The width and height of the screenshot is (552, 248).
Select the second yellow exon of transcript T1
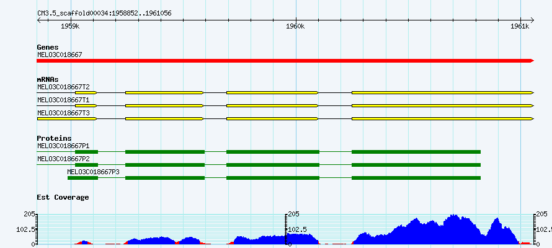point(164,105)
